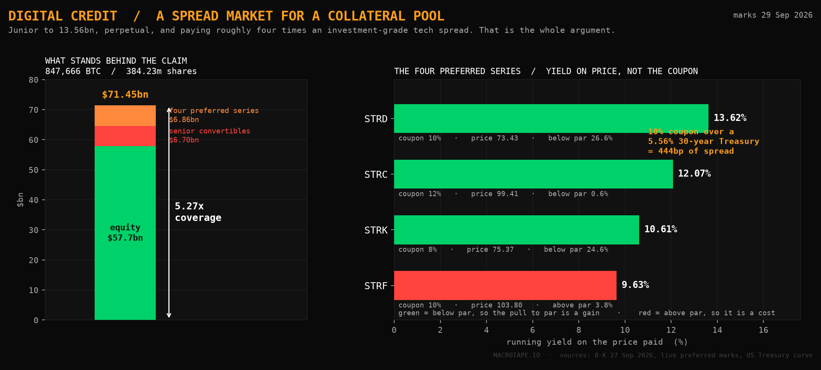Click 'coupon 12%' under STRC
The width and height of the screenshot is (821, 370).
[420, 194]
